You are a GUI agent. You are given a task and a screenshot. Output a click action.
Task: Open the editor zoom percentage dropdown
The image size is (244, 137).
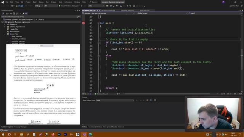coord(86,94)
